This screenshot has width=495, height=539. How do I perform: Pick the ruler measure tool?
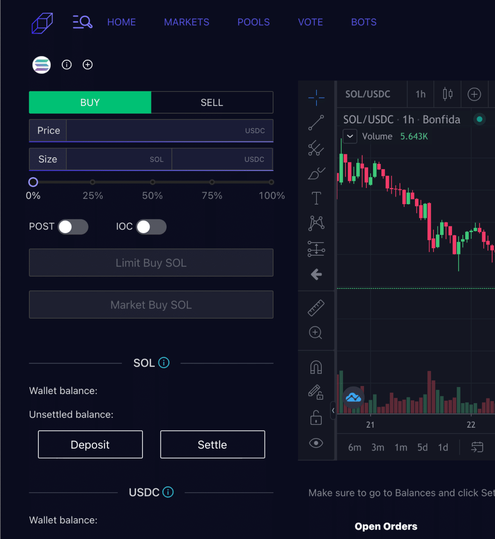(316, 308)
